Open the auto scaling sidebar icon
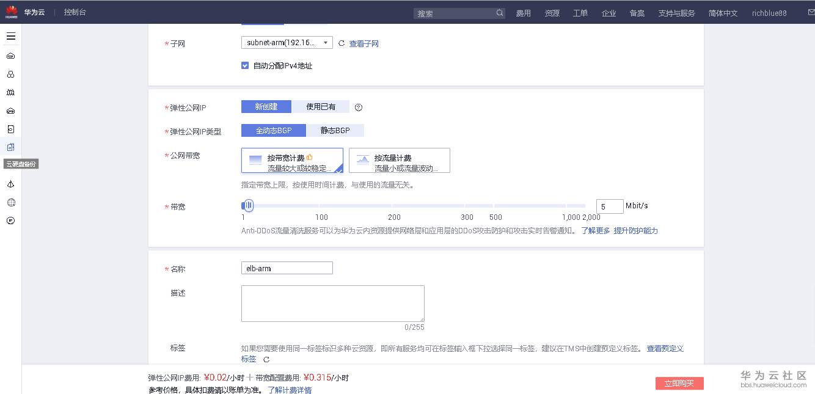This screenshot has height=394, width=815. (x=10, y=92)
